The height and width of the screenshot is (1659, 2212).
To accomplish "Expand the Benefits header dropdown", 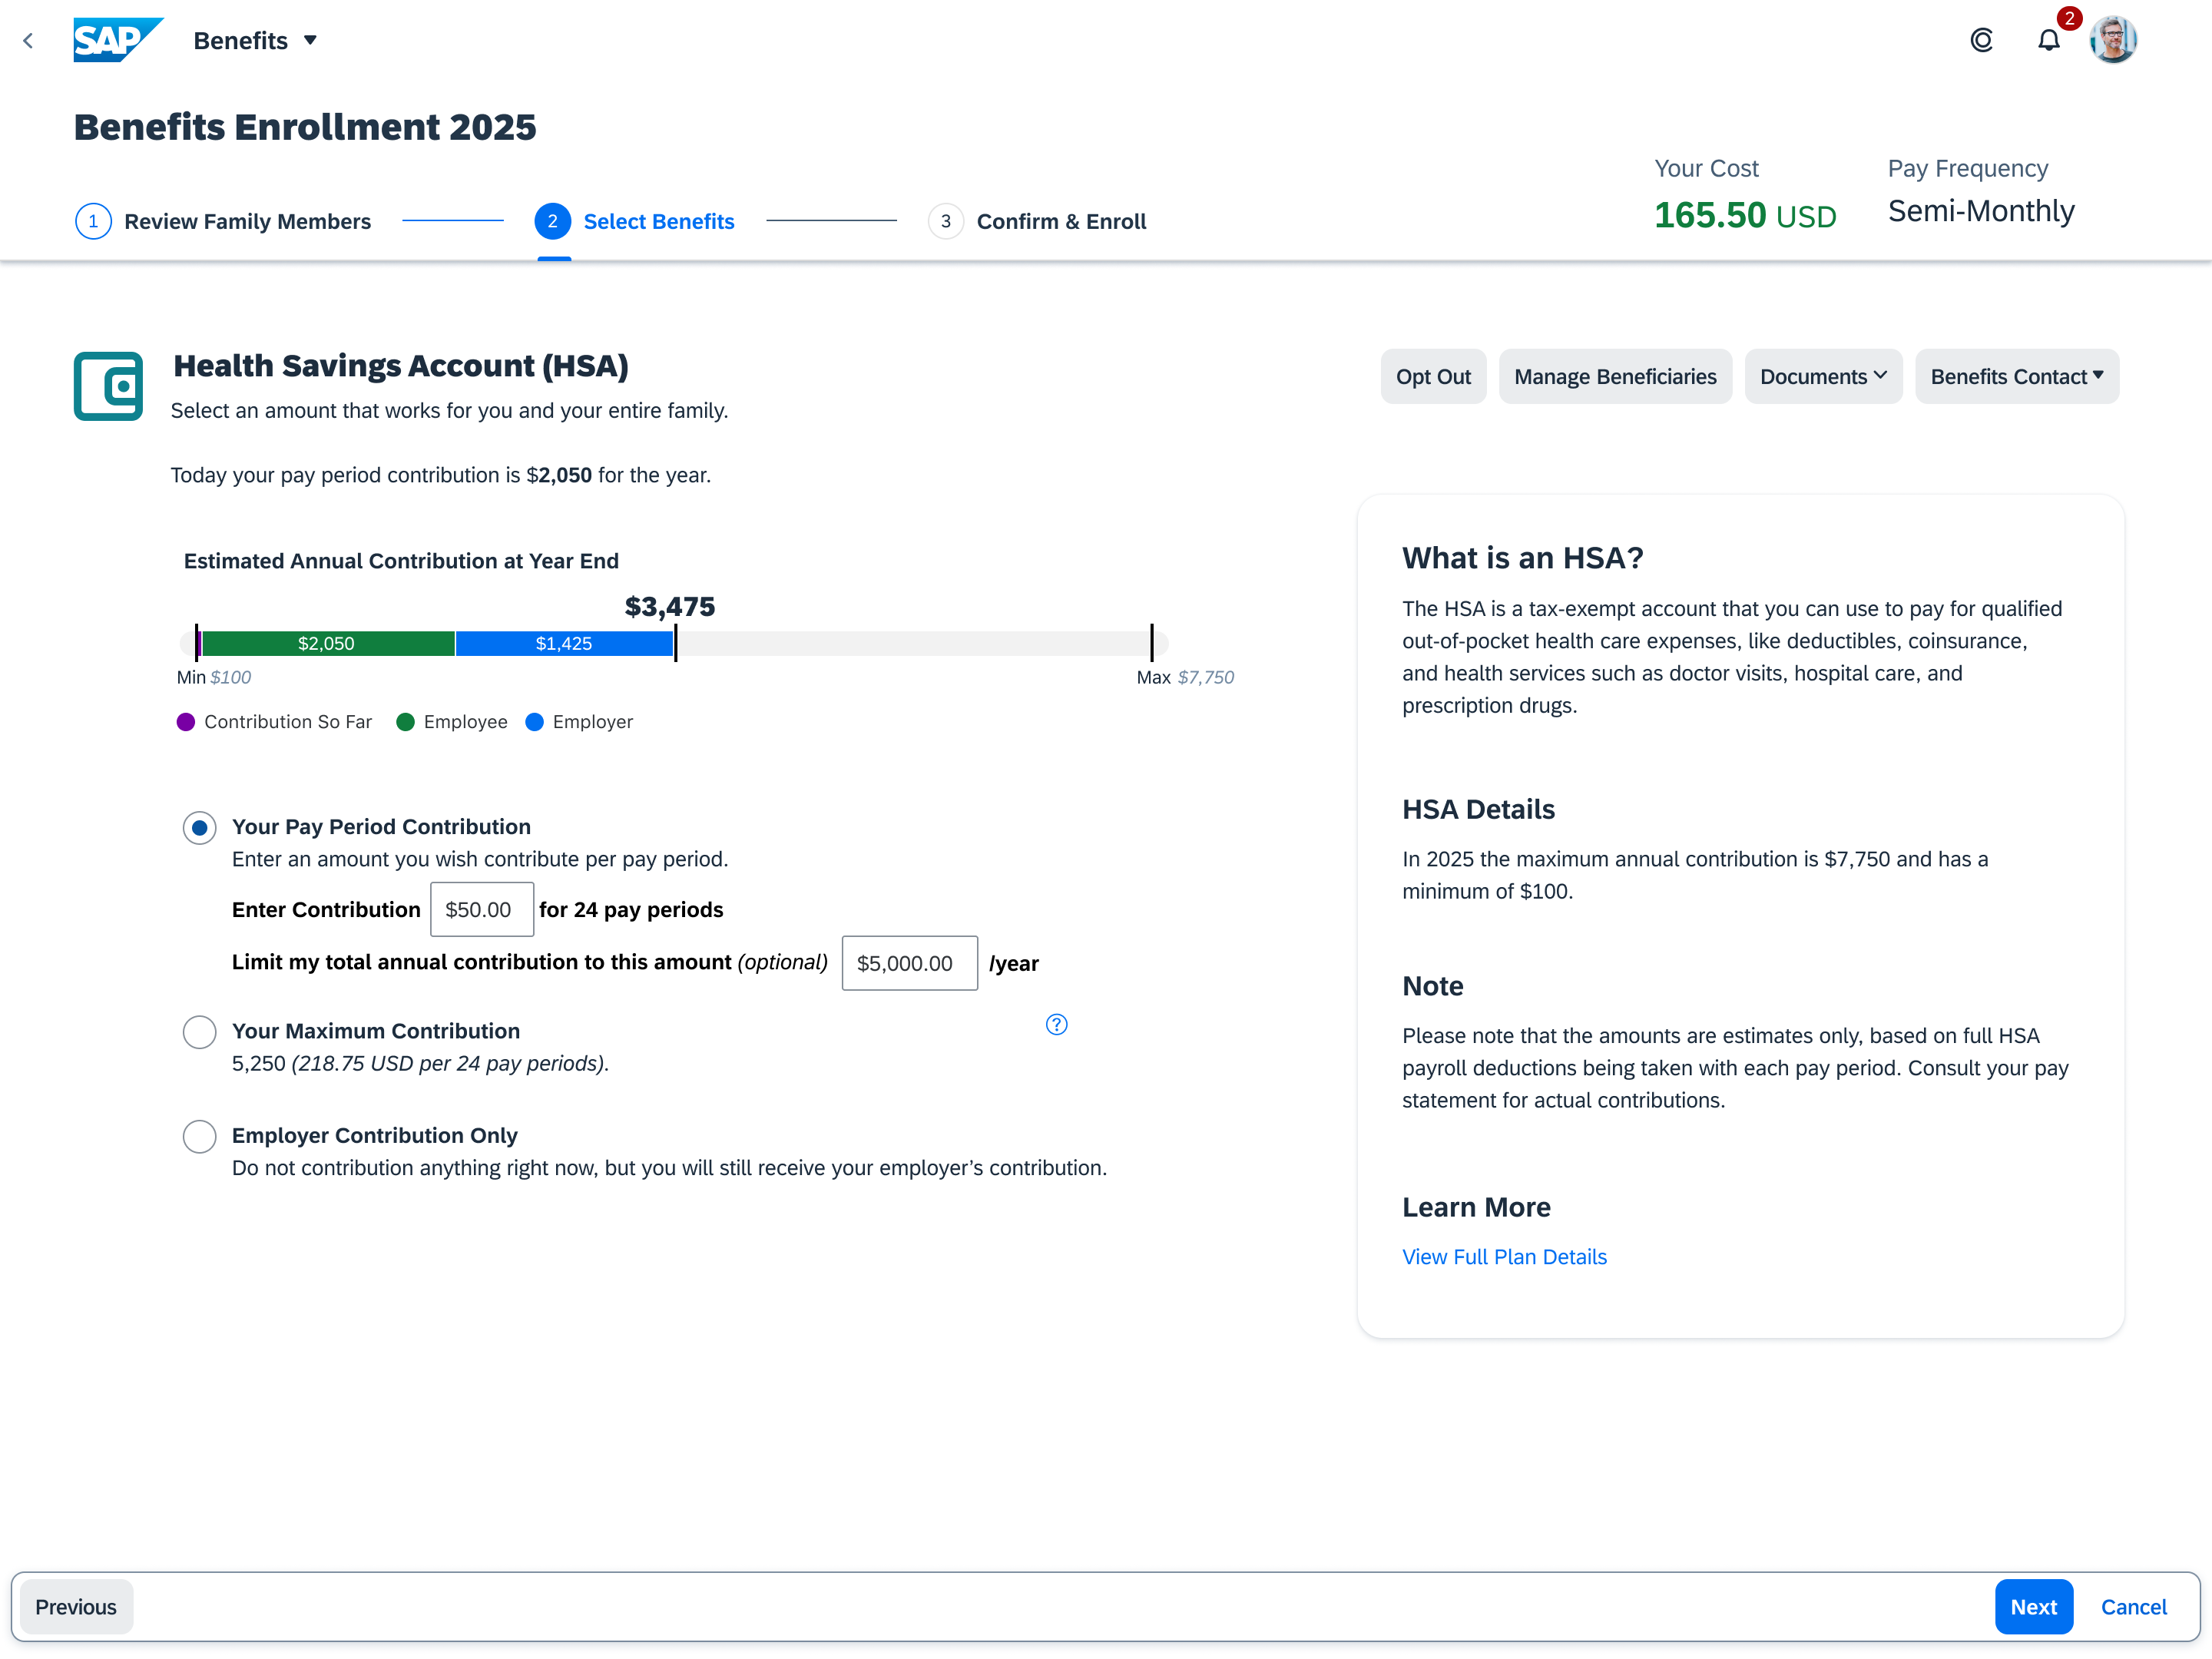I will tap(255, 41).
